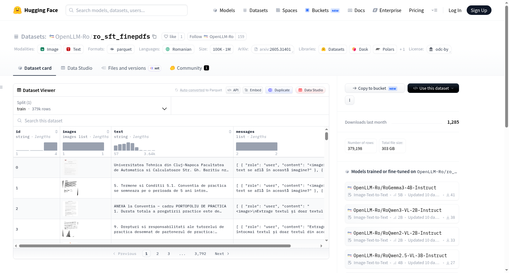Click the Hugging Face logo
Image resolution: width=509 pixels, height=273 pixels.
click(x=36, y=10)
